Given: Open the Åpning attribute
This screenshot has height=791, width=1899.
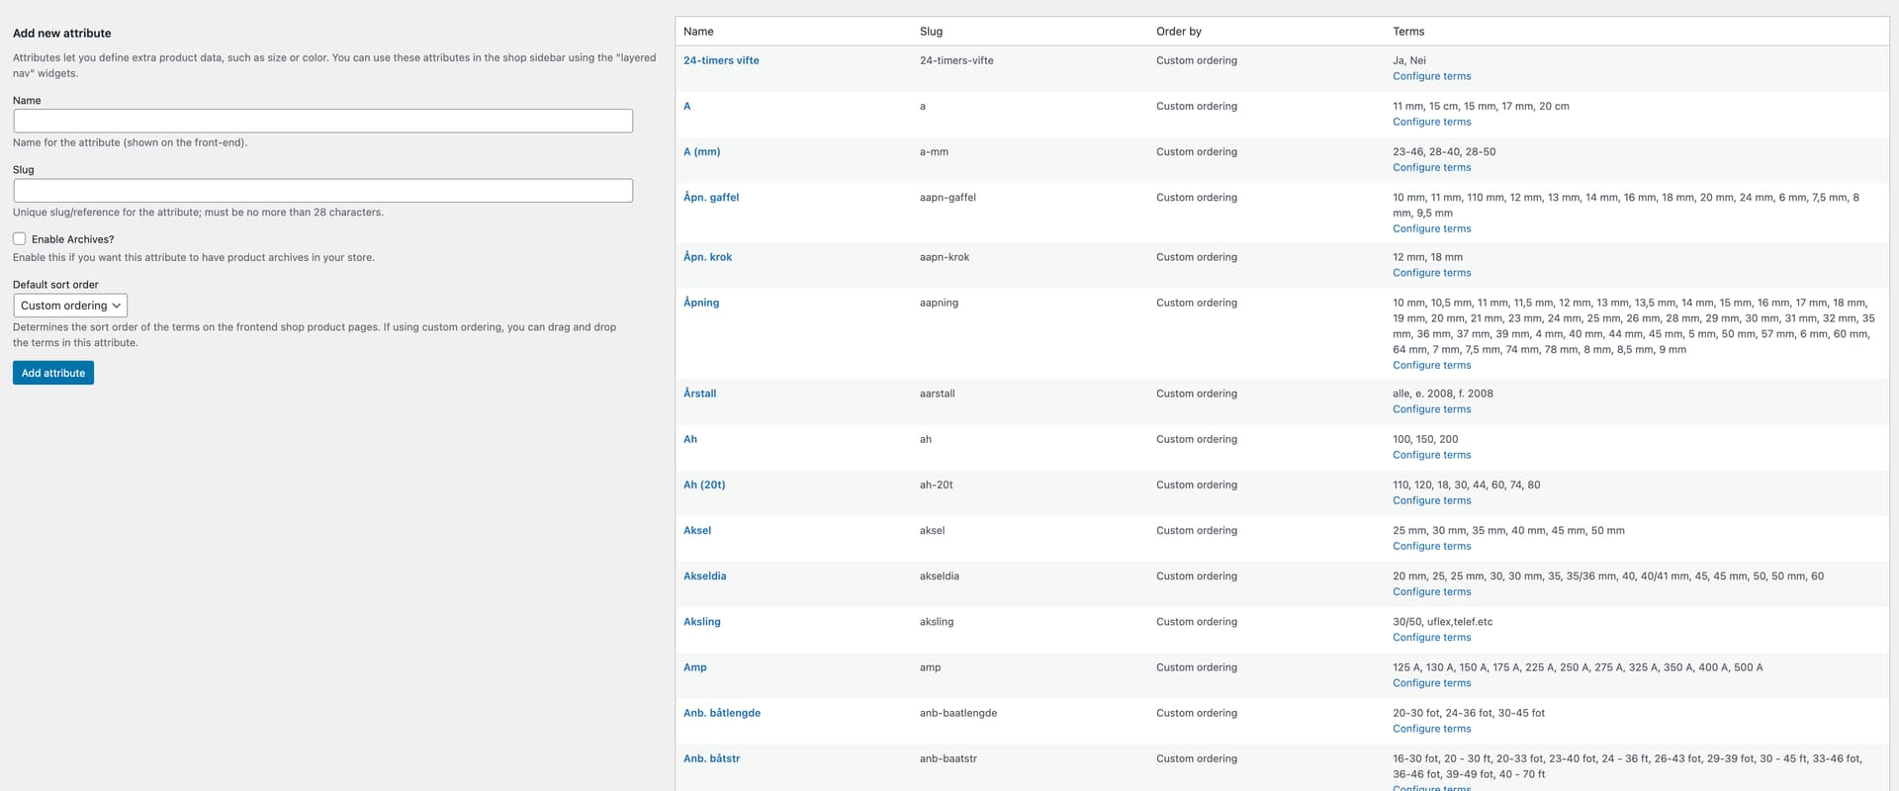Looking at the screenshot, I should [701, 303].
